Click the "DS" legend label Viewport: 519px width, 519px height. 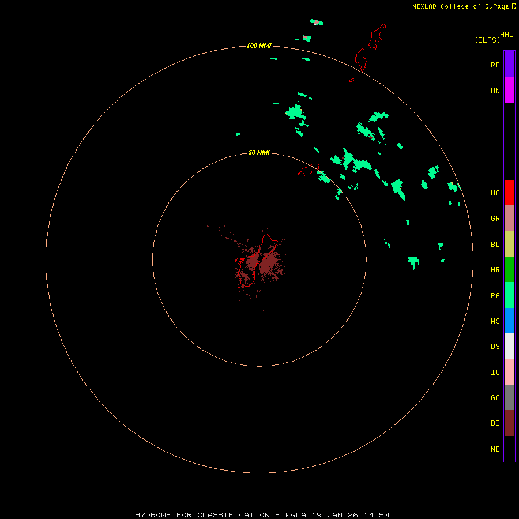point(495,347)
